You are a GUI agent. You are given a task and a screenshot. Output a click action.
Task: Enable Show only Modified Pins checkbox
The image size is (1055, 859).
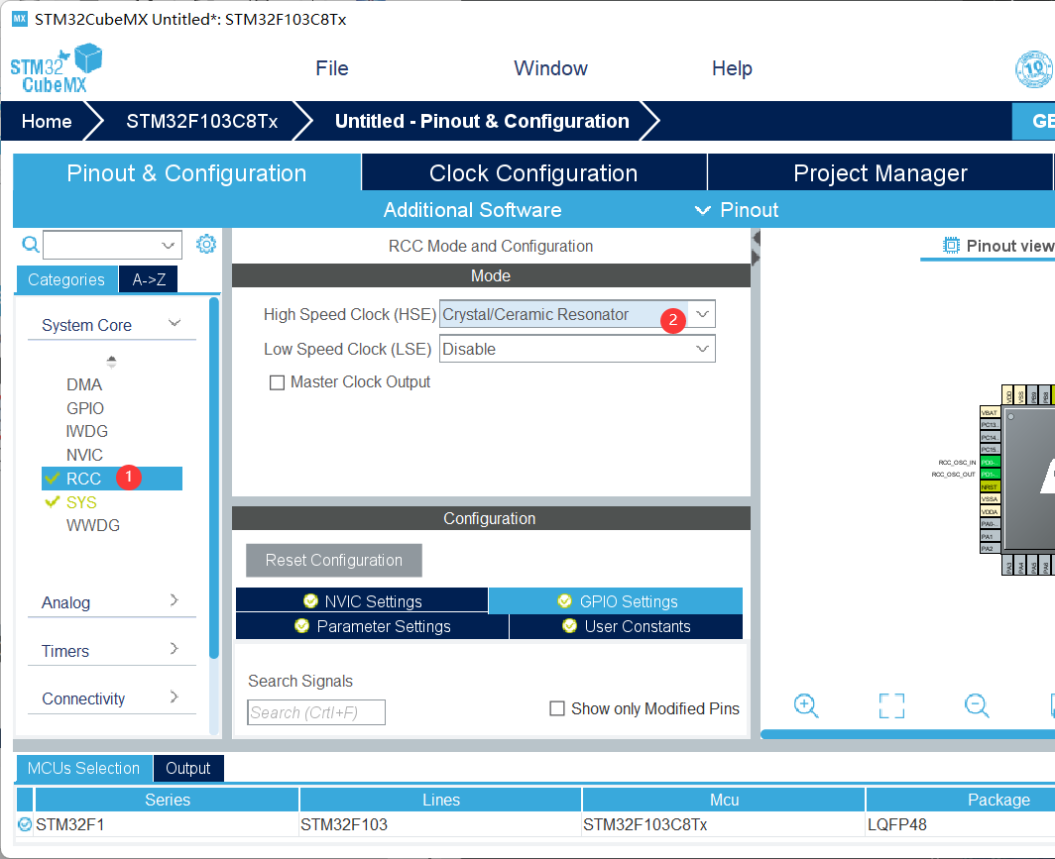[557, 708]
